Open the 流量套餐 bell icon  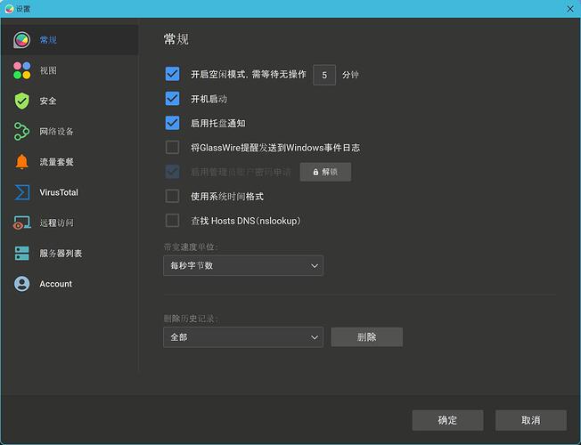click(x=22, y=162)
